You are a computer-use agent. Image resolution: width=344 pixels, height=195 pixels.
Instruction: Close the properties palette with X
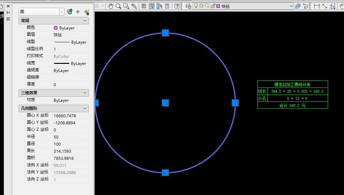click(8, 6)
